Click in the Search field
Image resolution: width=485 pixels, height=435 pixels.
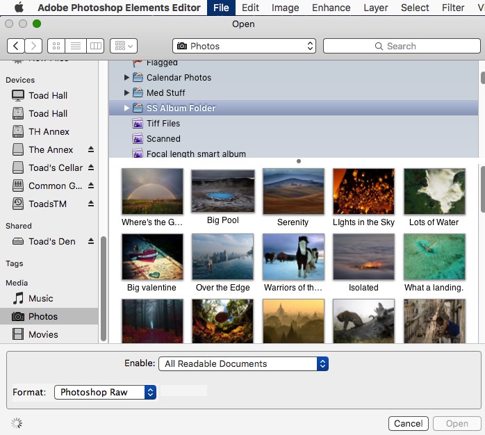[x=401, y=46]
